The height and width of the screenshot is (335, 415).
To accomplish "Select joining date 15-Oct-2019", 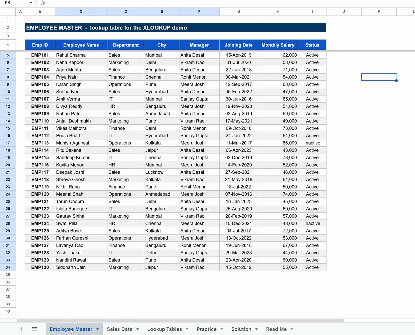I will (239, 267).
